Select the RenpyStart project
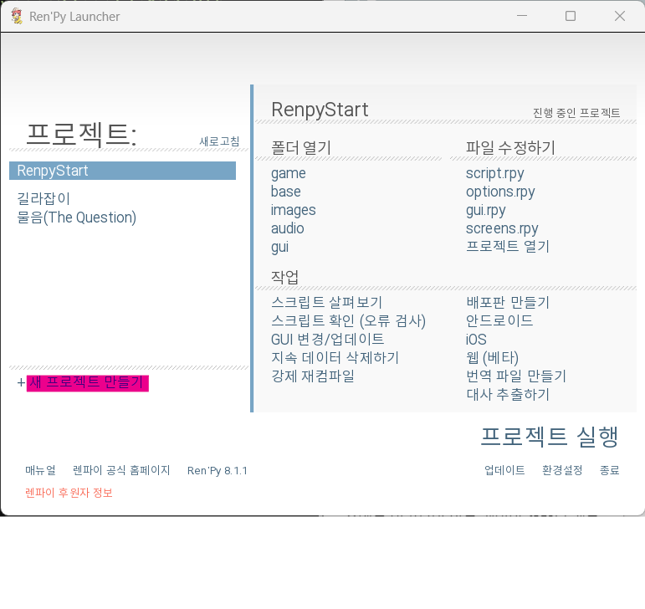 [122, 171]
